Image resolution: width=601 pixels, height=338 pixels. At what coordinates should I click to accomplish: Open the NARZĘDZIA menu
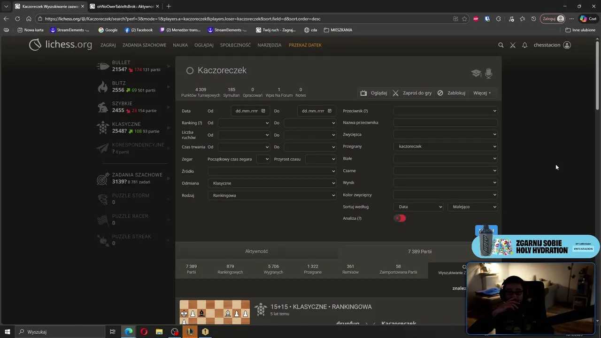pos(270,45)
